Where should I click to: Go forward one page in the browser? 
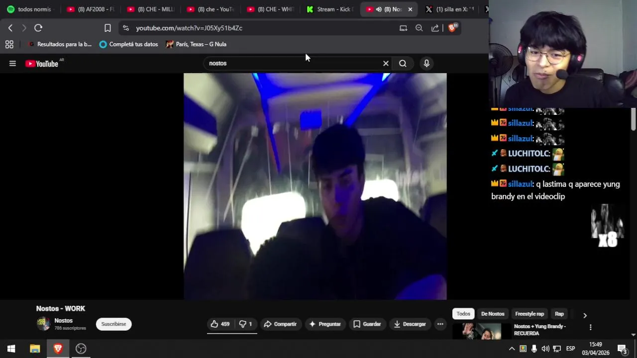tap(24, 28)
